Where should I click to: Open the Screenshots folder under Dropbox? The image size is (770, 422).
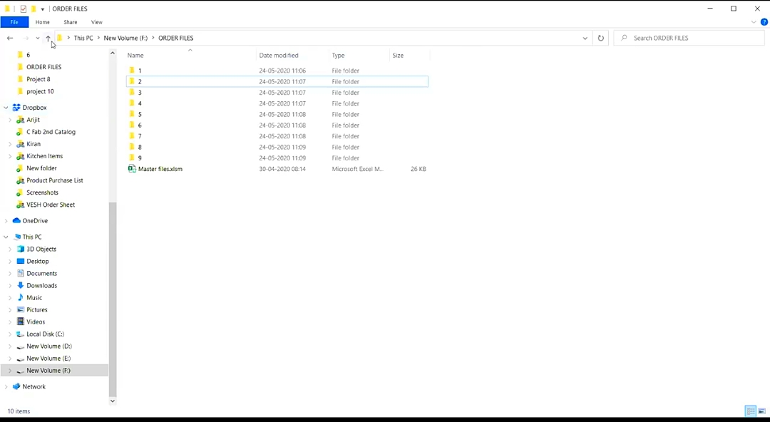coord(42,192)
